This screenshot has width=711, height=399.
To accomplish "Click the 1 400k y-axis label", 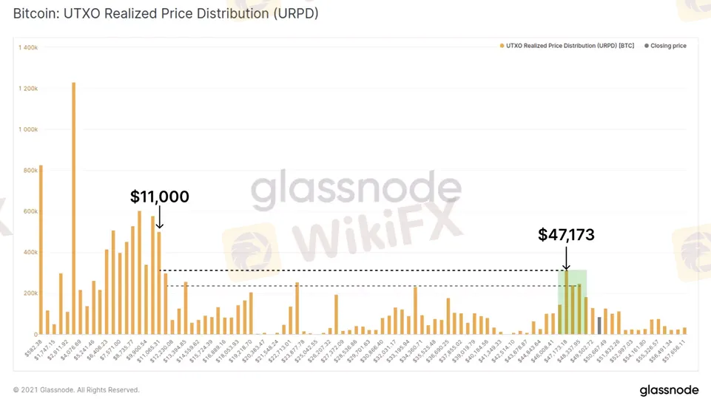I will (27, 47).
